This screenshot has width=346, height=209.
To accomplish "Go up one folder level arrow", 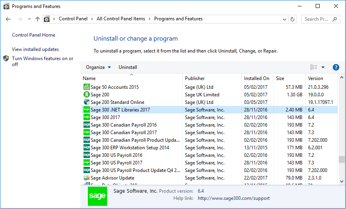I will pos(38,19).
